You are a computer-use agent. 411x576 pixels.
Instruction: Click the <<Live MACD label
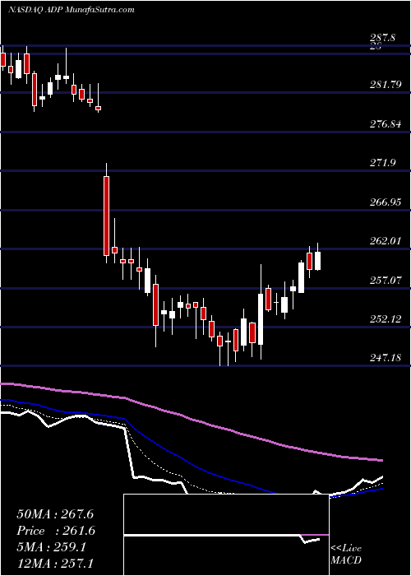[346, 555]
